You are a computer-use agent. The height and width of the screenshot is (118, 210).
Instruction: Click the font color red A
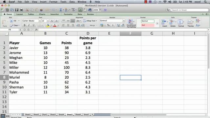pos(55,25)
